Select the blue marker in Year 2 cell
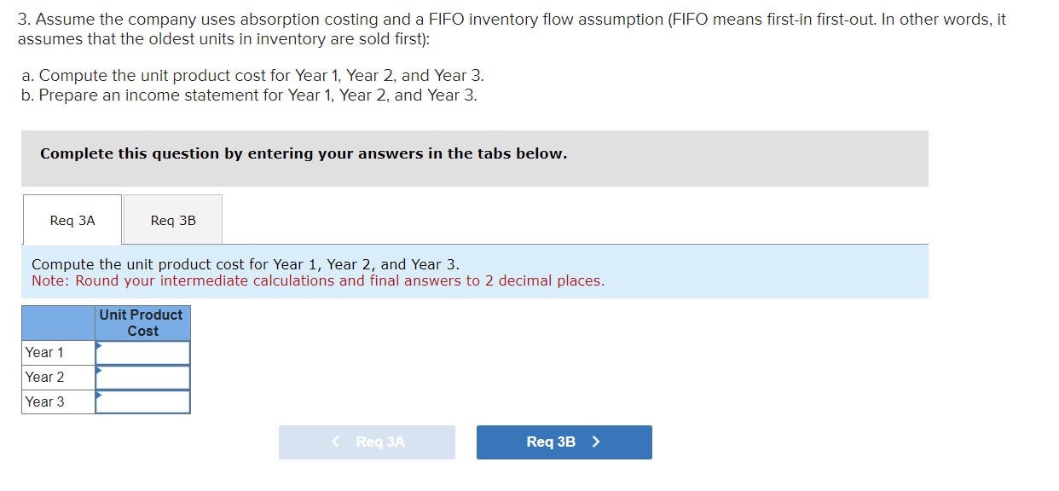The width and height of the screenshot is (1059, 491). click(x=100, y=370)
